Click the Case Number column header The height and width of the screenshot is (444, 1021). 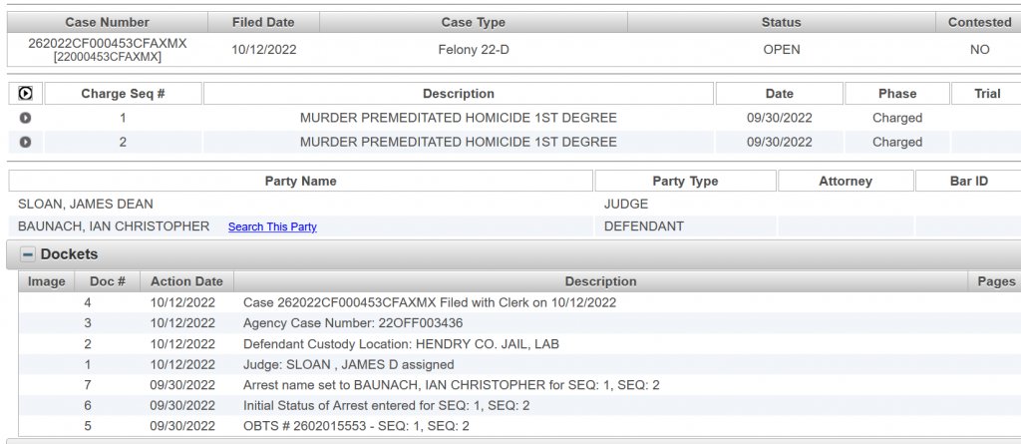pos(107,22)
